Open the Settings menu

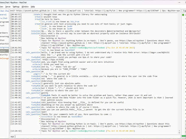[x=16, y=6]
